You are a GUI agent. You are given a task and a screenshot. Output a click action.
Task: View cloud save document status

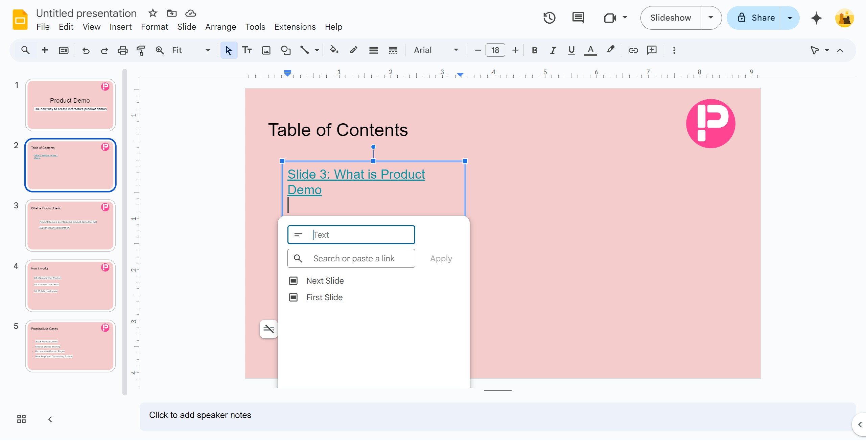click(191, 13)
